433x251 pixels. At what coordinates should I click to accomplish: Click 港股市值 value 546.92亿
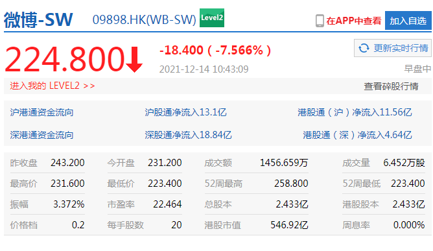(x=289, y=225)
